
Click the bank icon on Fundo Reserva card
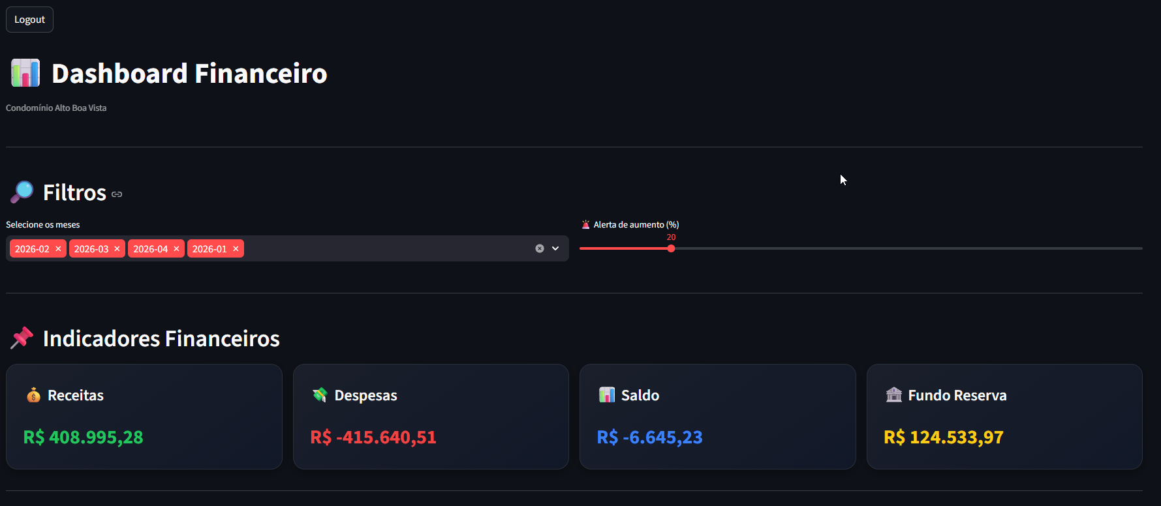893,395
